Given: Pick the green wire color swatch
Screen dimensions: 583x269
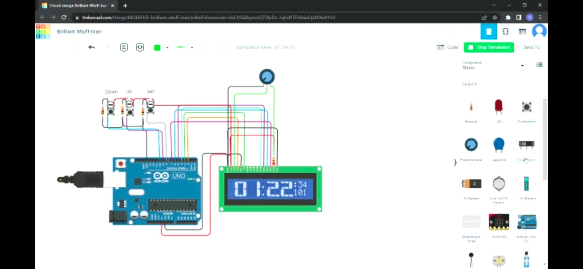Looking at the screenshot, I should pyautogui.click(x=157, y=48).
